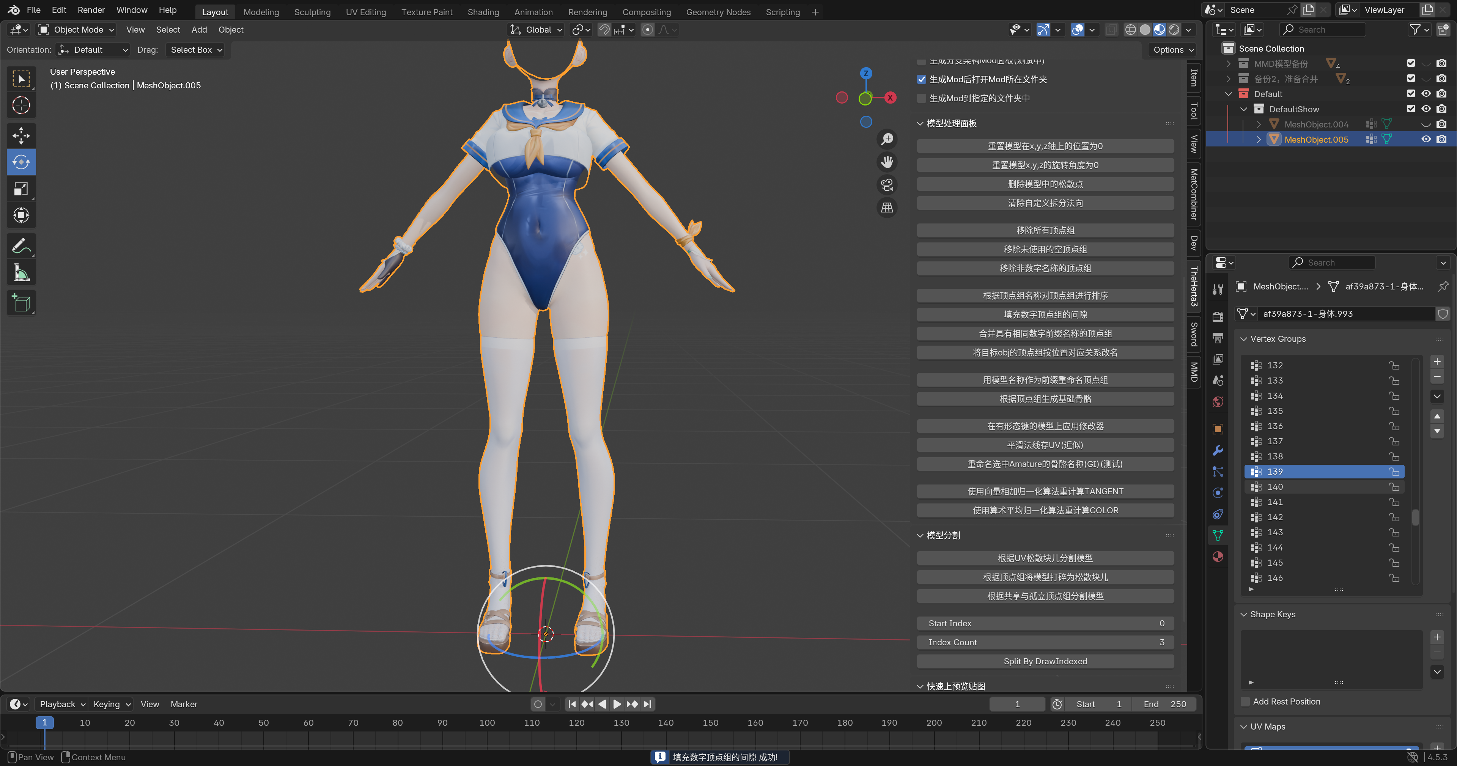Open the Material properties tab
This screenshot has width=1457, height=766.
pos(1218,557)
